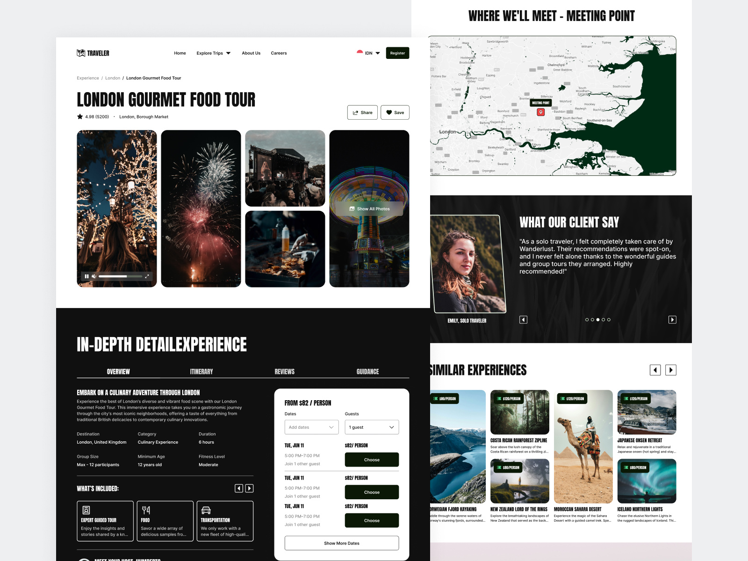The width and height of the screenshot is (748, 561).
Task: Open the IDN language dropdown
Action: point(369,53)
